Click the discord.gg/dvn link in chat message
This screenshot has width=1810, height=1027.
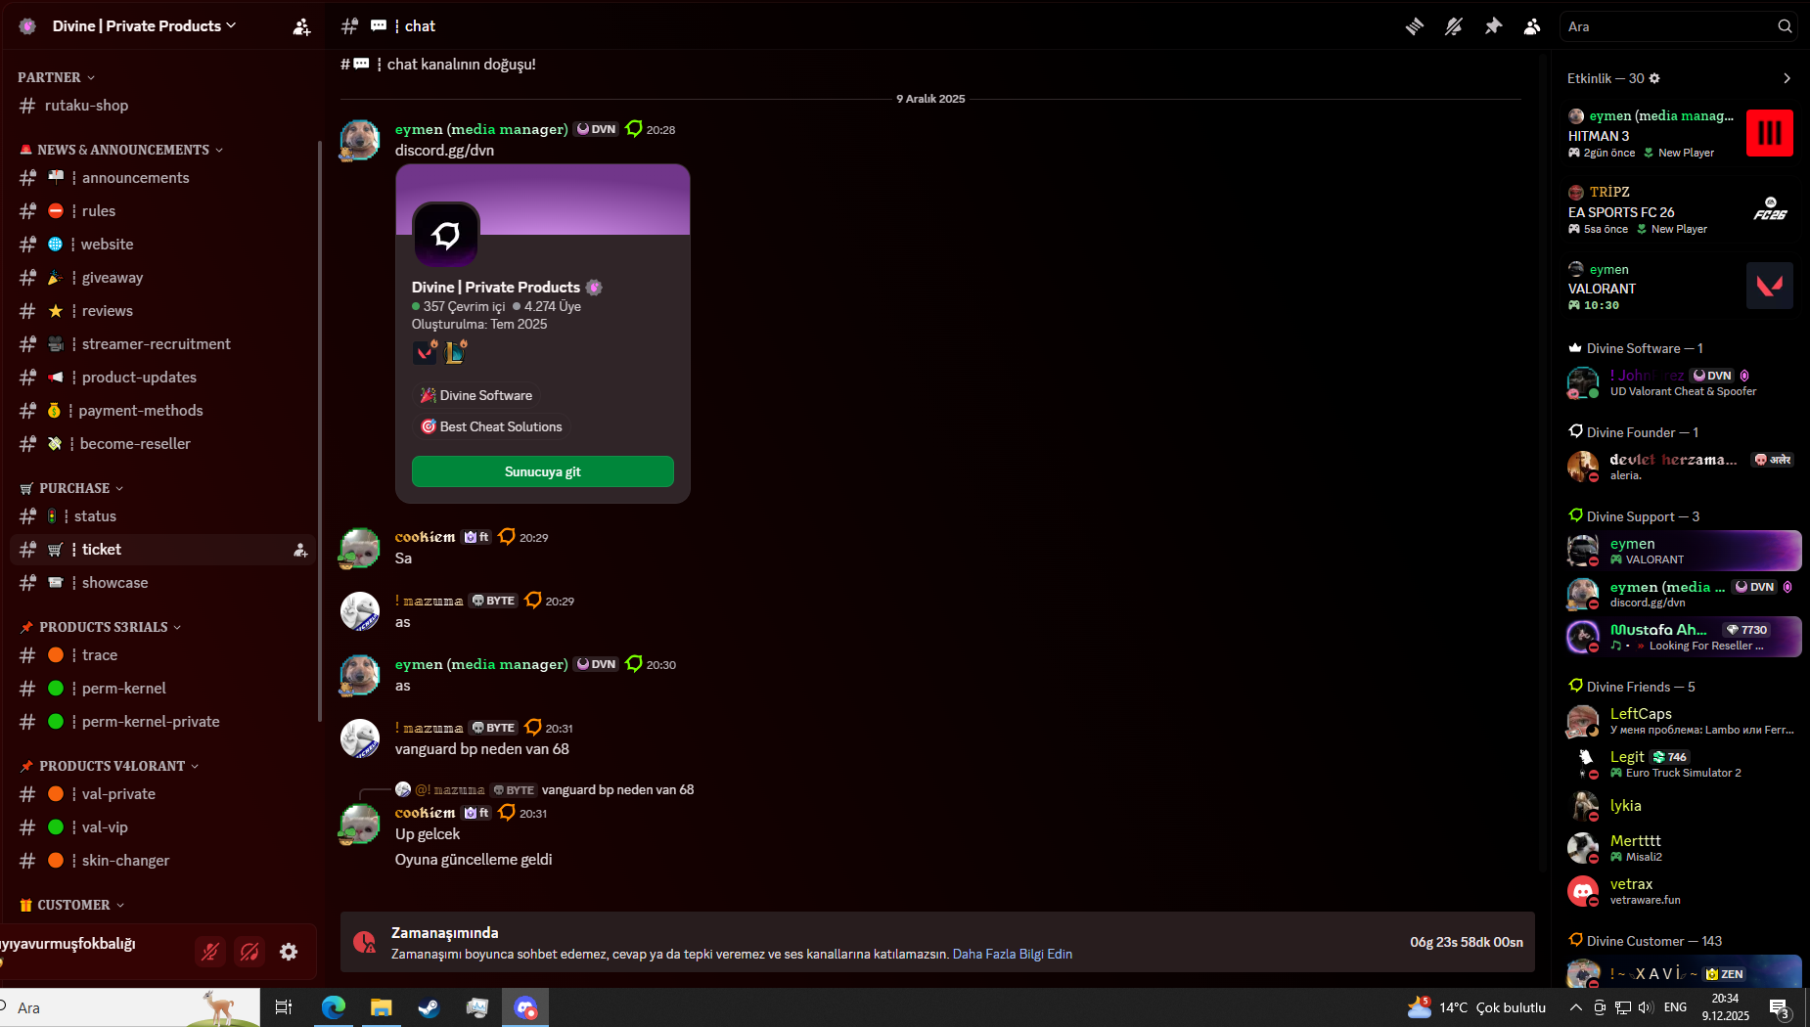[x=444, y=151]
